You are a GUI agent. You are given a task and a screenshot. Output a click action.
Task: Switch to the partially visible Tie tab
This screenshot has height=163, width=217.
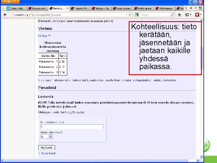(180, 8)
